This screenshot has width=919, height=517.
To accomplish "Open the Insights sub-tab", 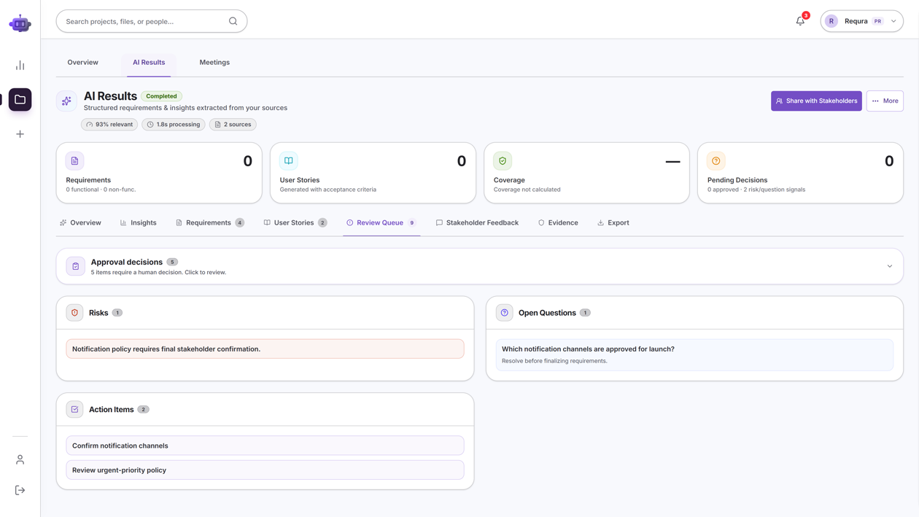I will pos(138,222).
